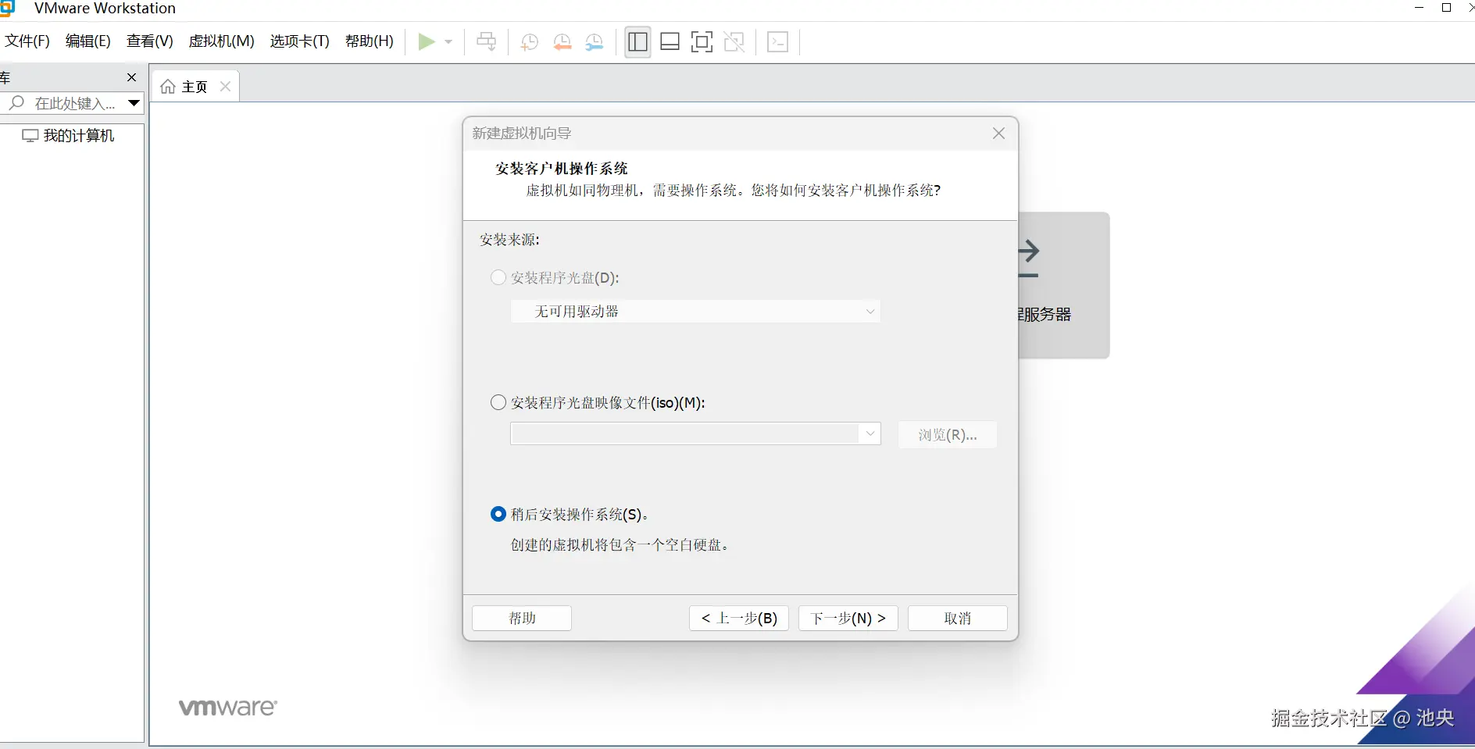This screenshot has height=749, width=1475.
Task: Open the ISO image path dropdown
Action: point(869,433)
